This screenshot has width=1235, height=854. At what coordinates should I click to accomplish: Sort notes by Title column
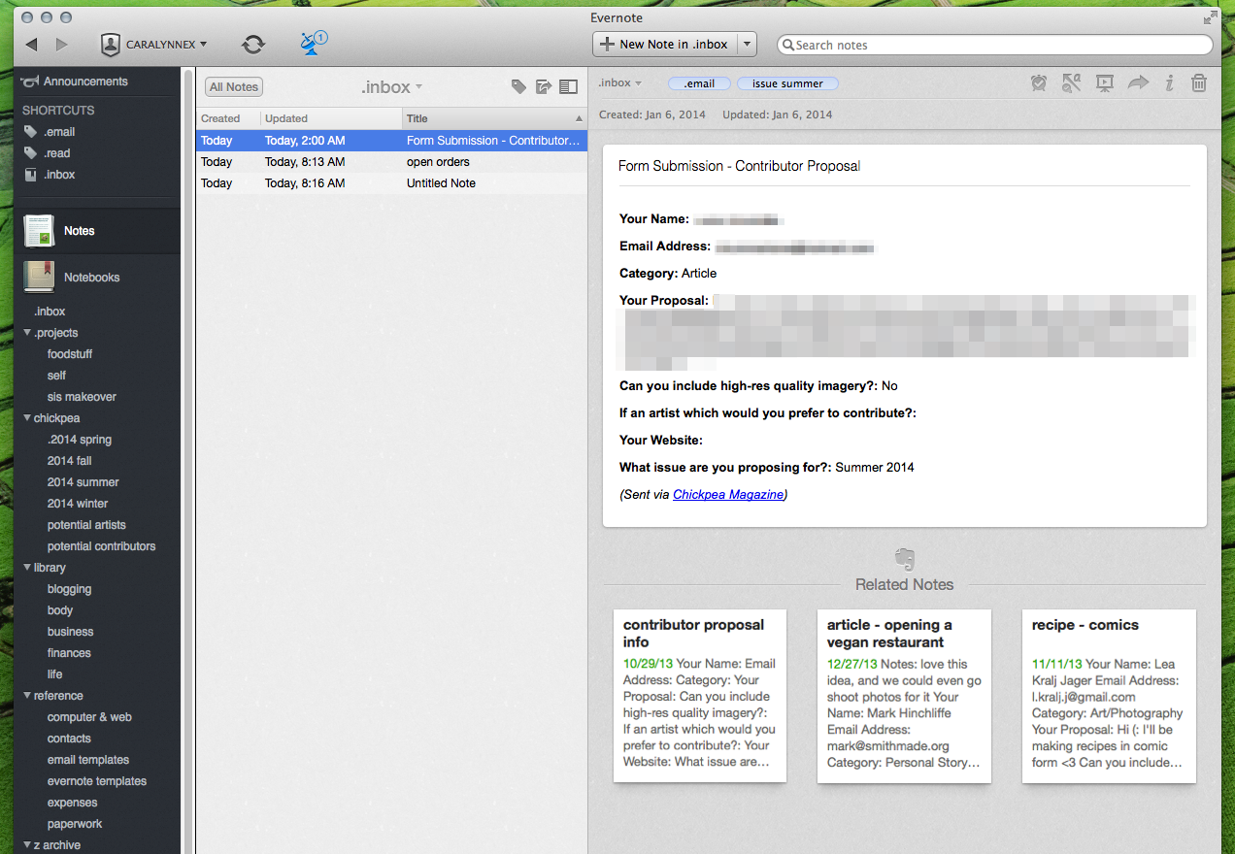click(494, 118)
